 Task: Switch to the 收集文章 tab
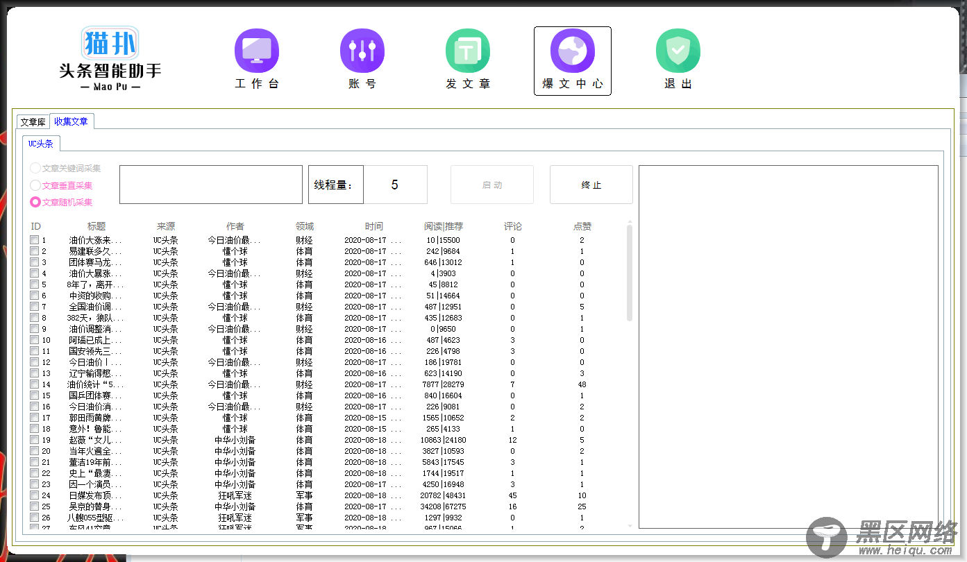pyautogui.click(x=72, y=121)
